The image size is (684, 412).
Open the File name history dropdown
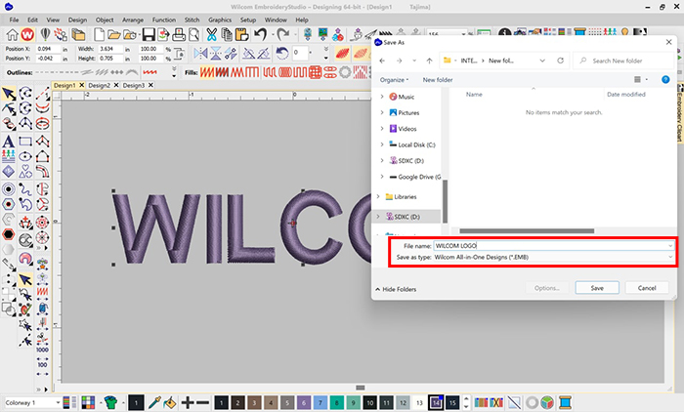pyautogui.click(x=670, y=246)
